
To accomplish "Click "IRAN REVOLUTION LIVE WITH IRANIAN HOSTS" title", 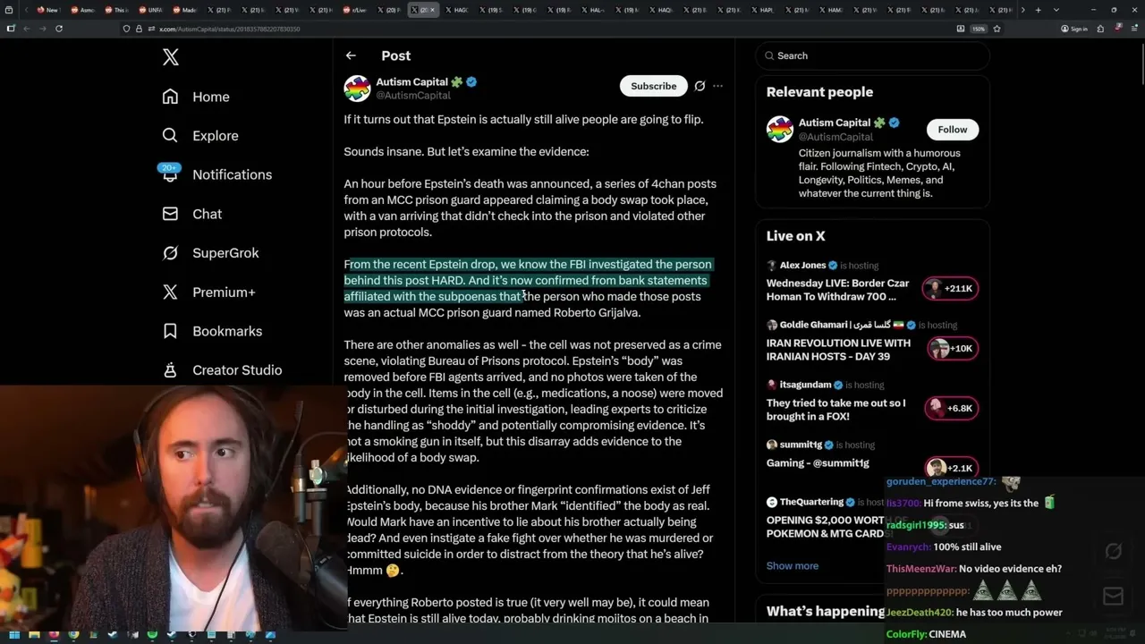I will (838, 350).
